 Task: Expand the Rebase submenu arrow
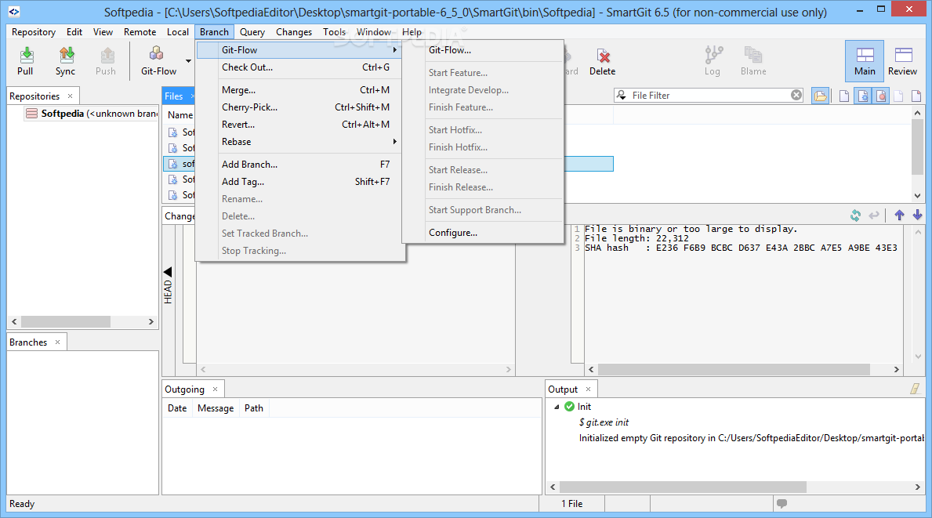(x=395, y=141)
